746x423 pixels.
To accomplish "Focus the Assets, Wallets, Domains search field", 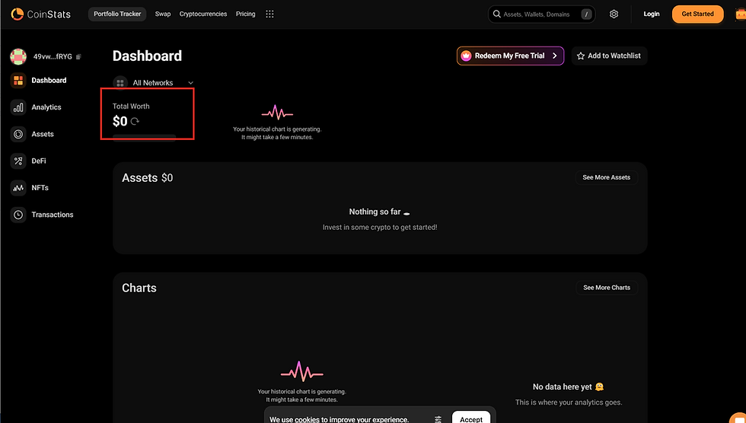I will pyautogui.click(x=541, y=14).
